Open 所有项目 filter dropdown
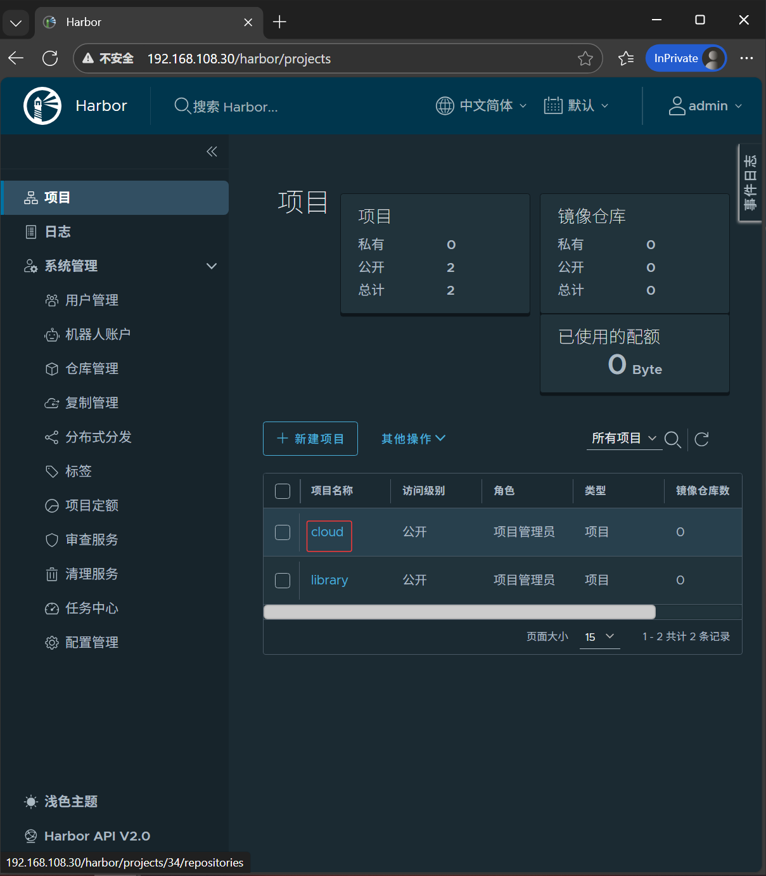 coord(624,439)
